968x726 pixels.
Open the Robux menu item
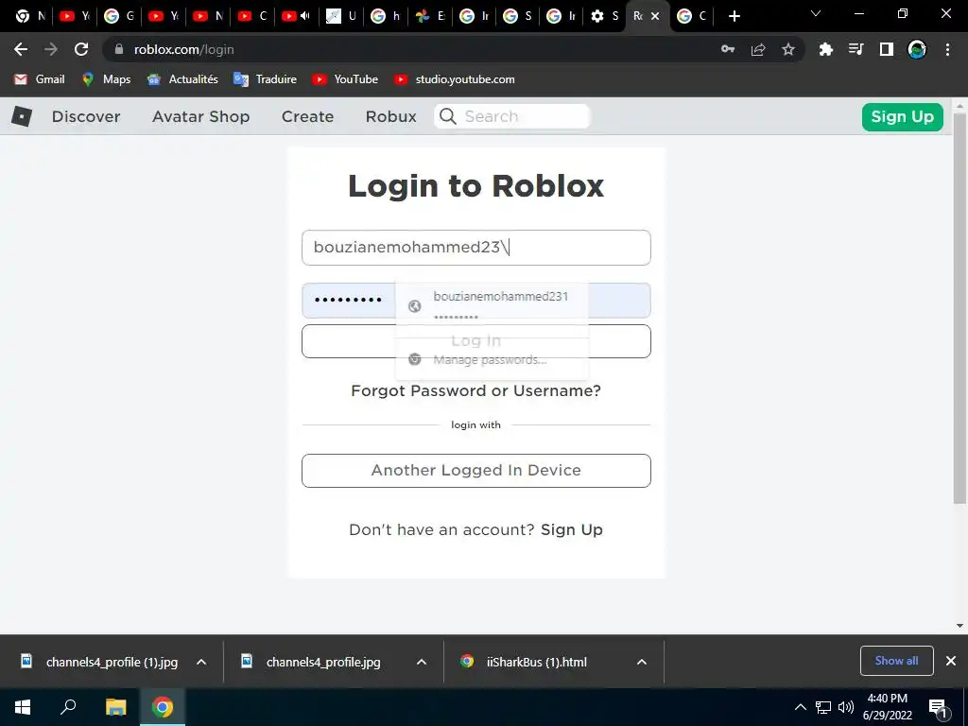click(390, 116)
